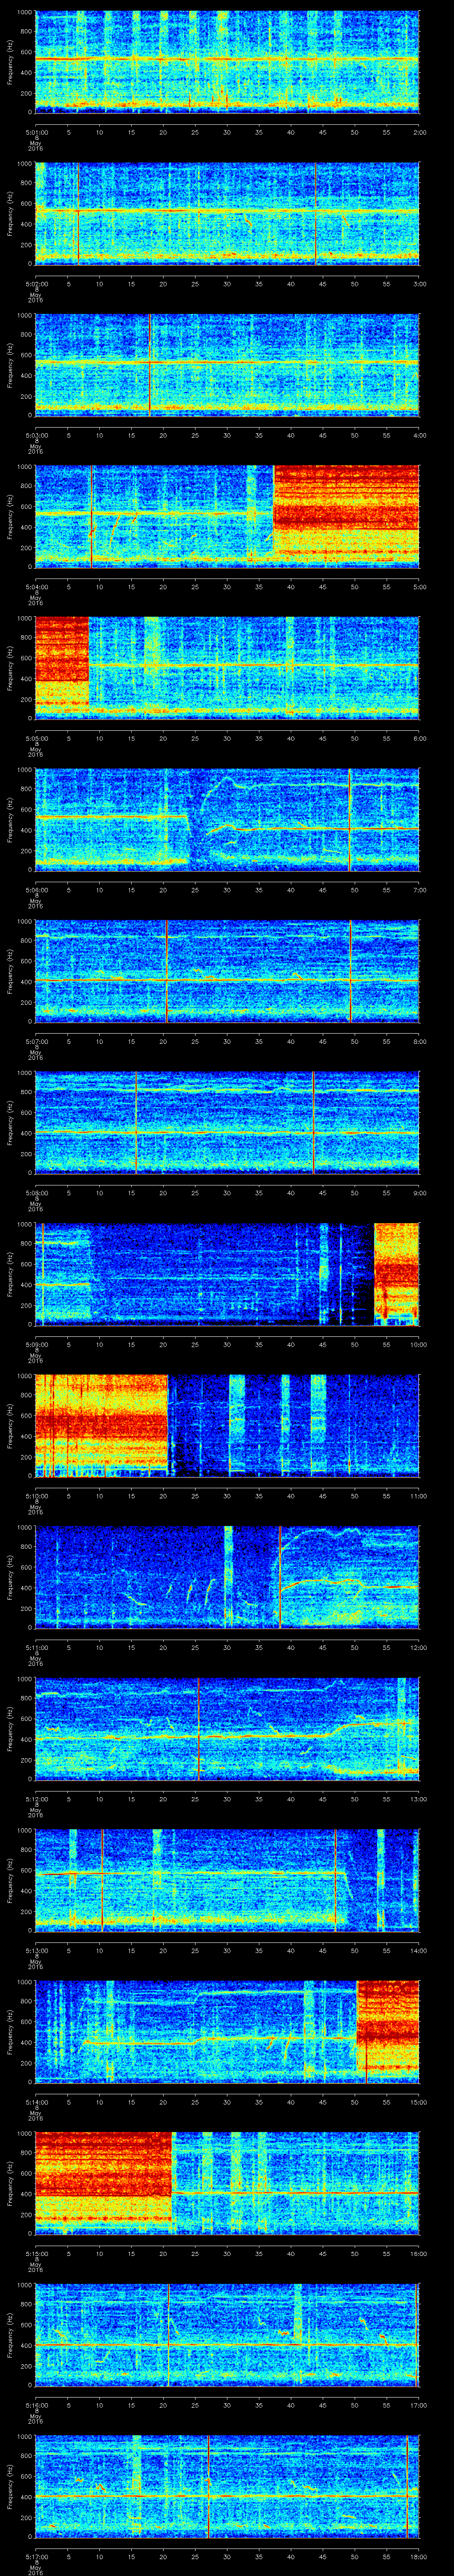Click the '8:00' end-of-axis label

[419, 1042]
